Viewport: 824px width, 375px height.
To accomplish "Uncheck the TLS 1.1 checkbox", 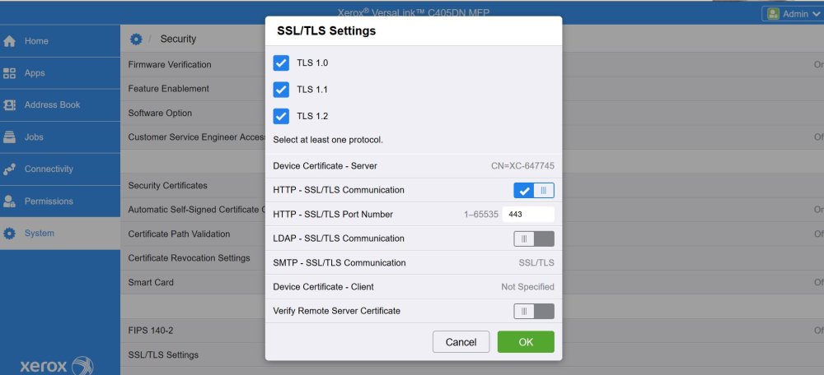I will [x=281, y=90].
